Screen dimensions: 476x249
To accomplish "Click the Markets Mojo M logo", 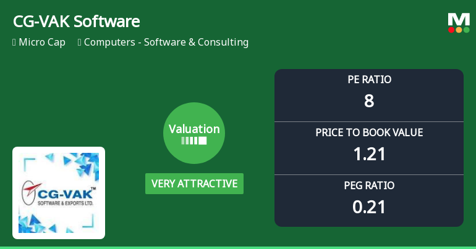I will click(459, 19).
